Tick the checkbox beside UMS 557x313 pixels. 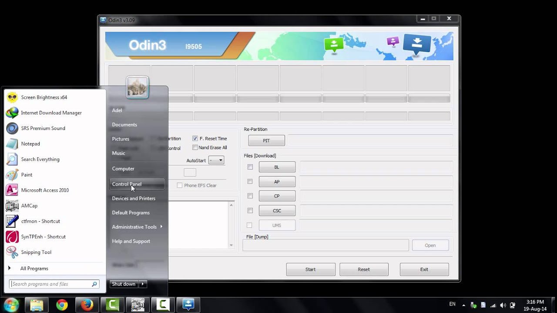[x=249, y=225]
